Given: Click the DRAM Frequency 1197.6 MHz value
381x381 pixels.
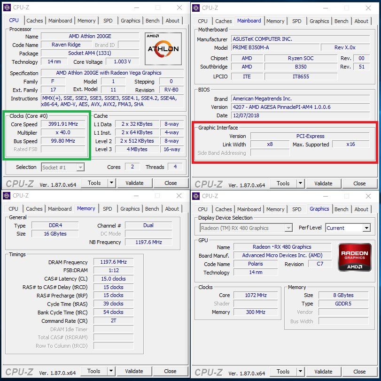Looking at the screenshot, I should coord(113,262).
